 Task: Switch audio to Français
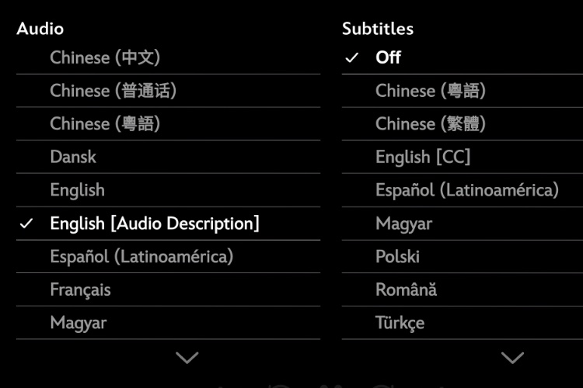pos(80,290)
